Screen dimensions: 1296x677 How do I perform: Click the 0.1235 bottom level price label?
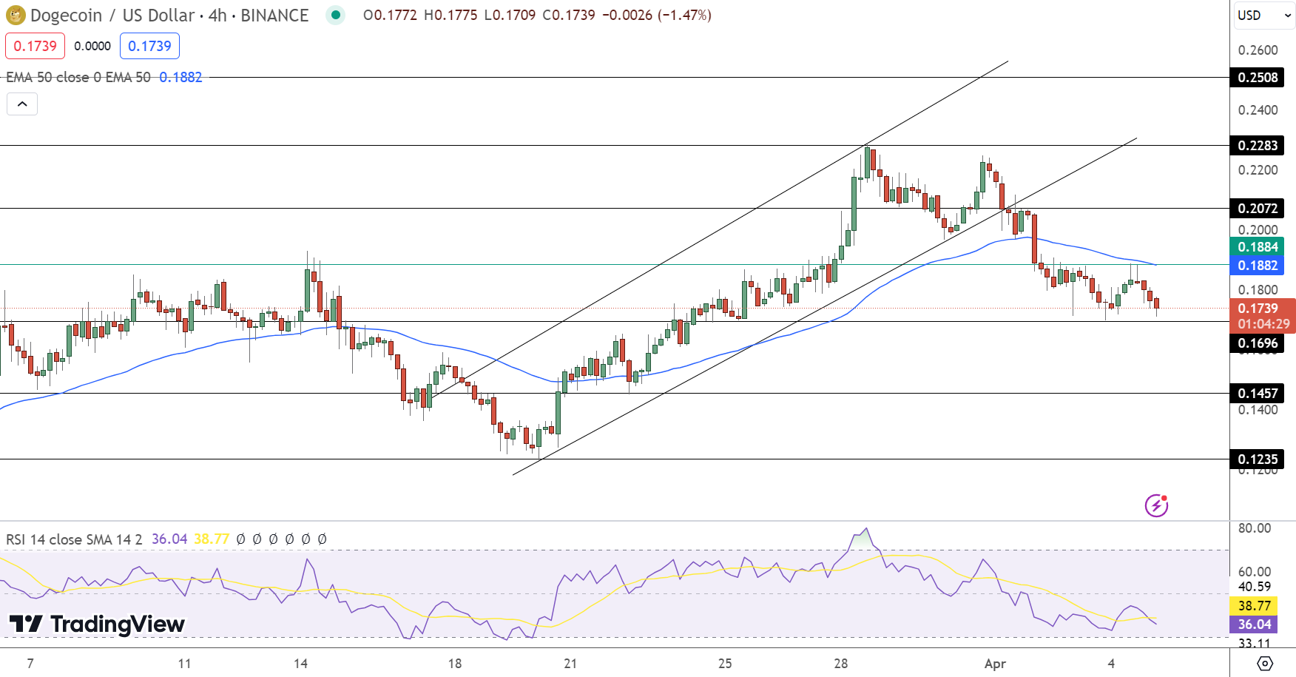[1257, 459]
